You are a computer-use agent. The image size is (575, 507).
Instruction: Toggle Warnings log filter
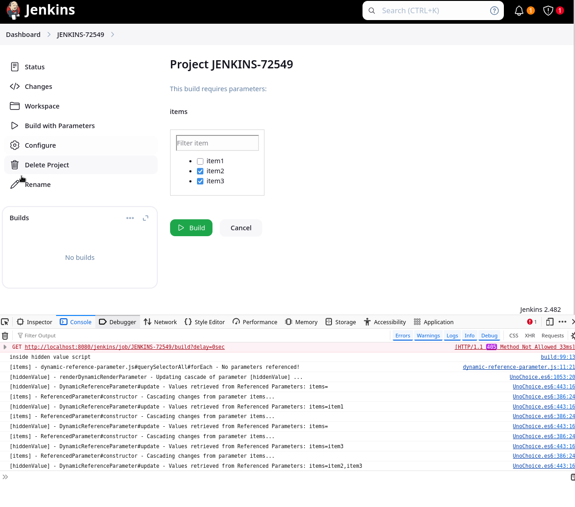pyautogui.click(x=428, y=336)
